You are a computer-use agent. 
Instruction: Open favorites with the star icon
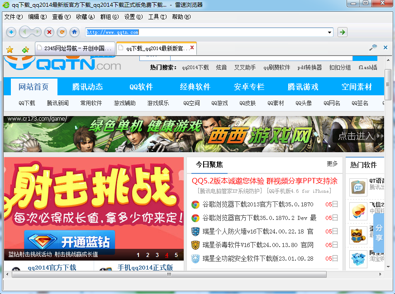tap(10, 49)
